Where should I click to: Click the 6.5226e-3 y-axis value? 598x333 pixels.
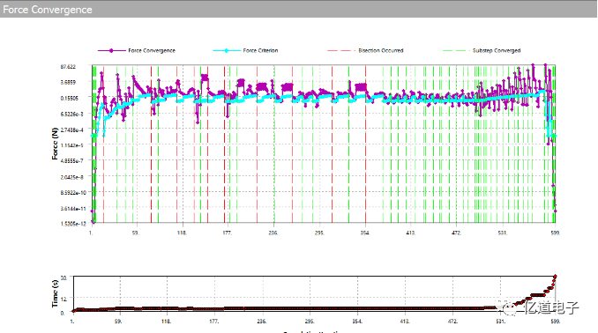71,114
